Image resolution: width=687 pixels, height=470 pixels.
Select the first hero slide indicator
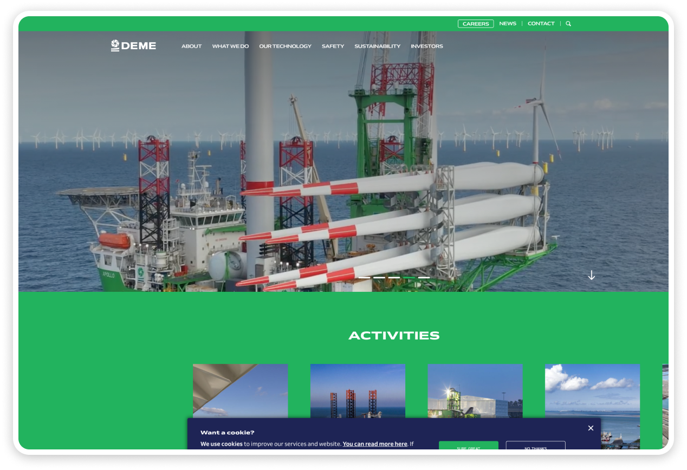pos(364,278)
